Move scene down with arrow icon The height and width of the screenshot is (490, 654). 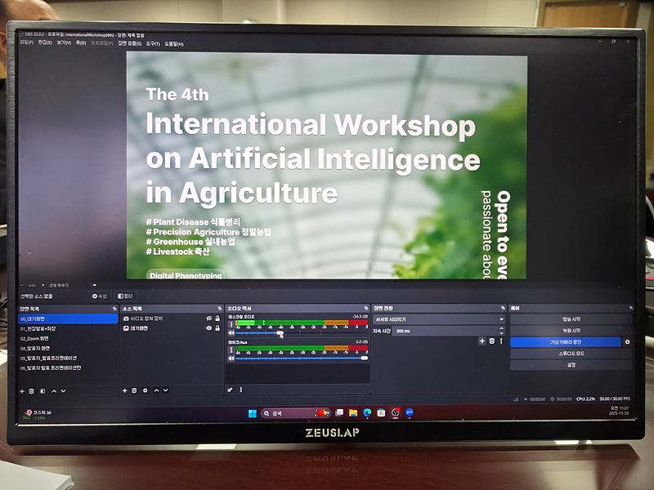tap(64, 391)
